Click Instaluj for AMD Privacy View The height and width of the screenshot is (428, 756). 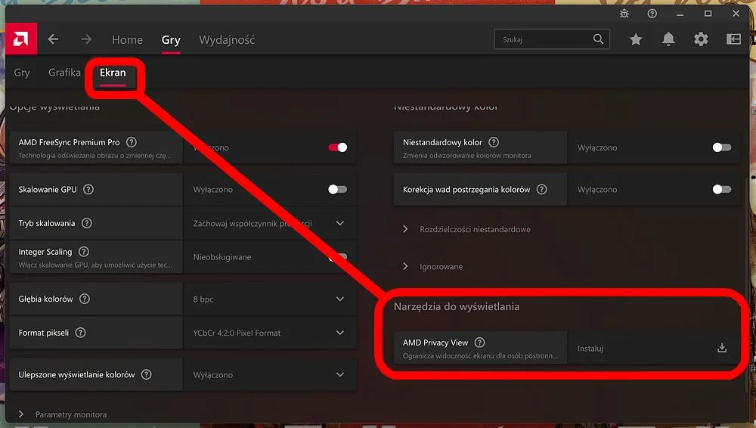(590, 349)
